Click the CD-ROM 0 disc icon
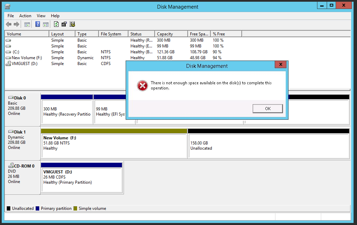This screenshot has height=225, width=357. (11, 165)
